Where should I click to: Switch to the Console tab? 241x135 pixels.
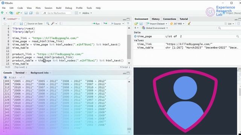tap(8, 73)
